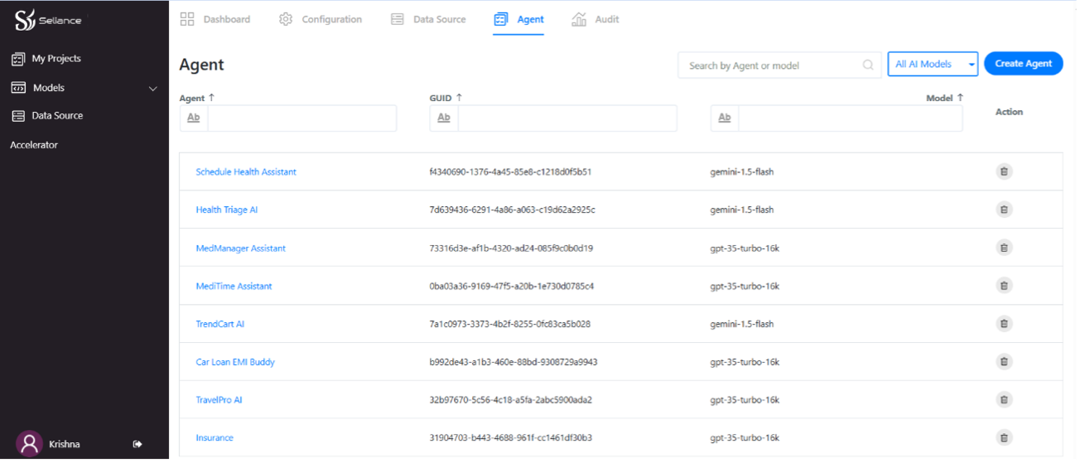Screen dimensions: 1080x463
Task: Toggle the Agent column filter operator Ab
Action: pyautogui.click(x=194, y=118)
